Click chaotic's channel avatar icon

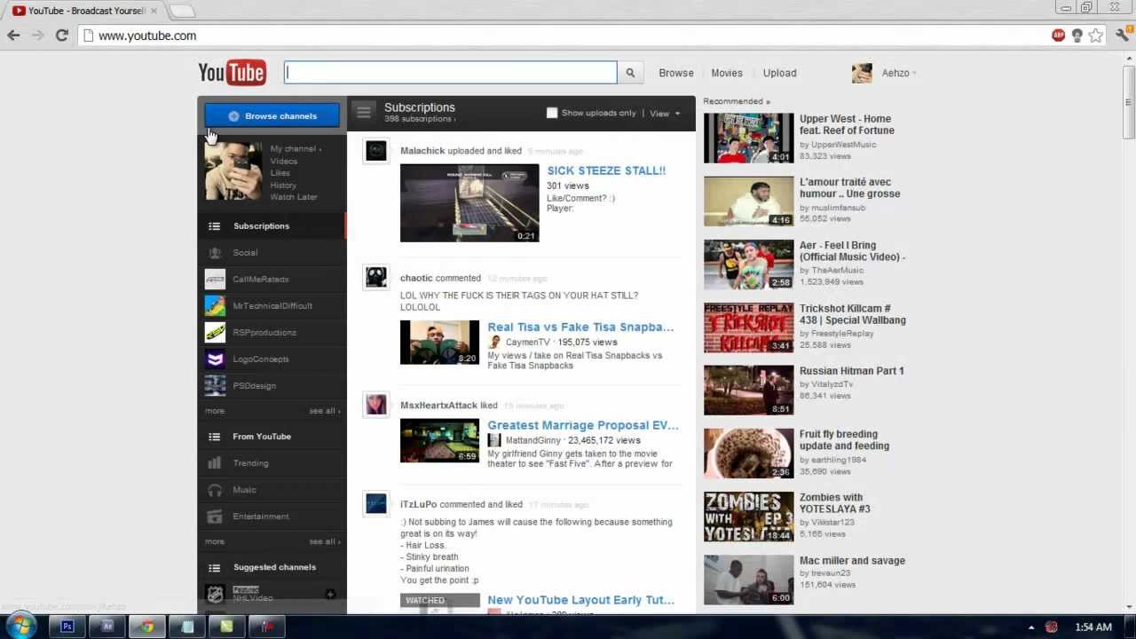tap(375, 278)
